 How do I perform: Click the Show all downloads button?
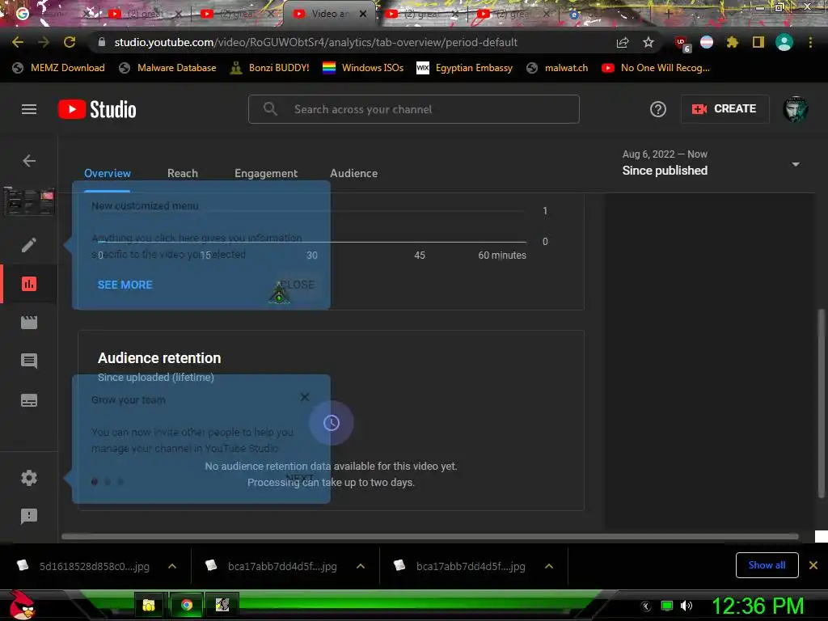coord(767,565)
